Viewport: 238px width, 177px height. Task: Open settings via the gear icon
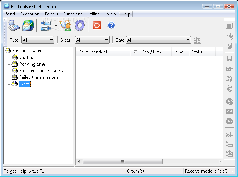[80, 25]
